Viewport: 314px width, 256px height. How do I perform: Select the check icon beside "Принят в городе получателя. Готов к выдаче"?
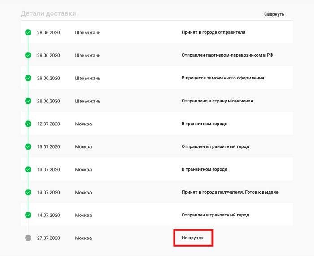click(28, 192)
